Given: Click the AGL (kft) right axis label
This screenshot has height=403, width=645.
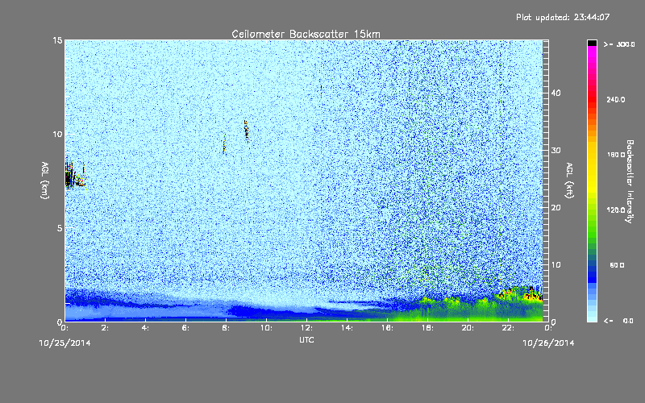Looking at the screenshot, I should (569, 180).
